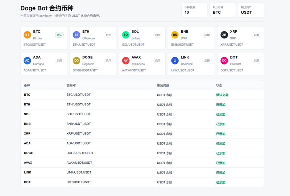Image resolution: width=290 pixels, height=196 pixels.
Task: Click the 币种数量 10 summary card
Action: pyautogui.click(x=194, y=10)
